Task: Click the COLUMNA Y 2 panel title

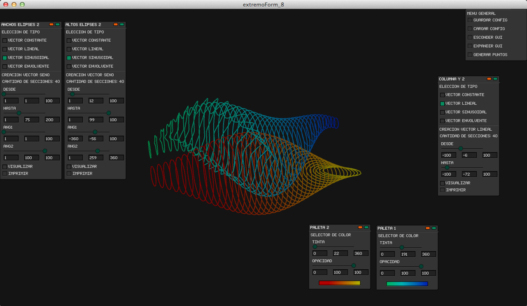Action: tap(452, 79)
